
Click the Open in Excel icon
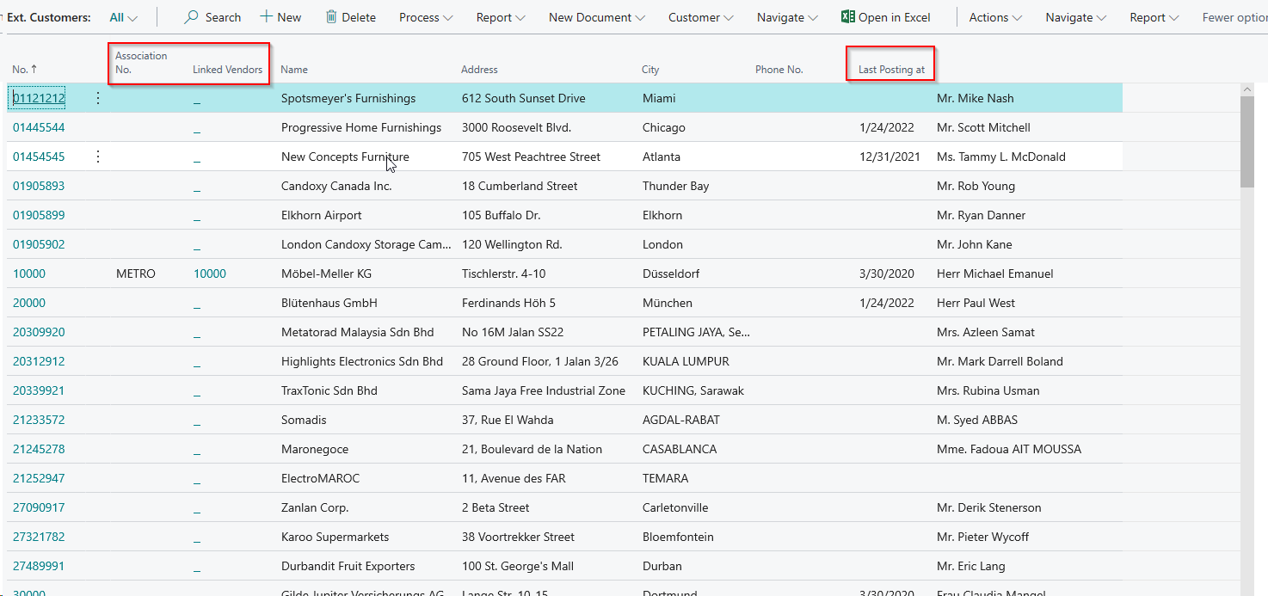847,17
